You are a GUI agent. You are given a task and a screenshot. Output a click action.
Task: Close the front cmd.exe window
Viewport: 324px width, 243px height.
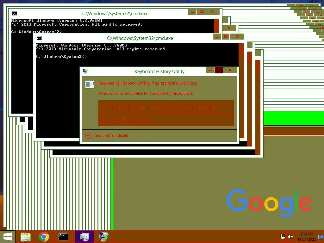[x=237, y=37]
